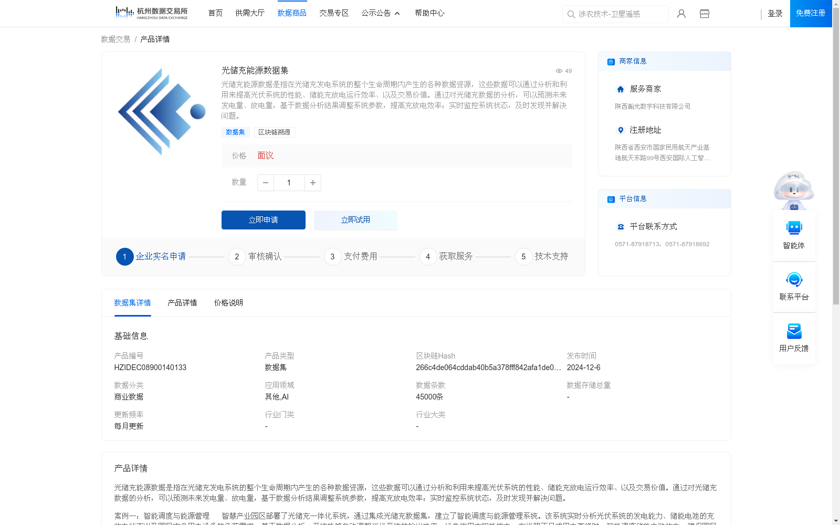Open the store cart icon in header
Image resolution: width=840 pixels, height=525 pixels.
[705, 14]
